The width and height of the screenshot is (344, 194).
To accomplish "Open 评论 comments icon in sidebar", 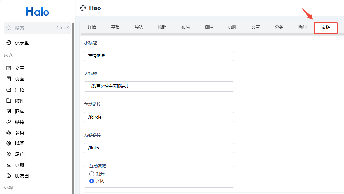I will [x=9, y=90].
